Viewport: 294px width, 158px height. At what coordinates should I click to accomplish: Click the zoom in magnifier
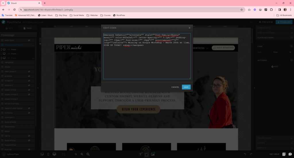pos(88,154)
